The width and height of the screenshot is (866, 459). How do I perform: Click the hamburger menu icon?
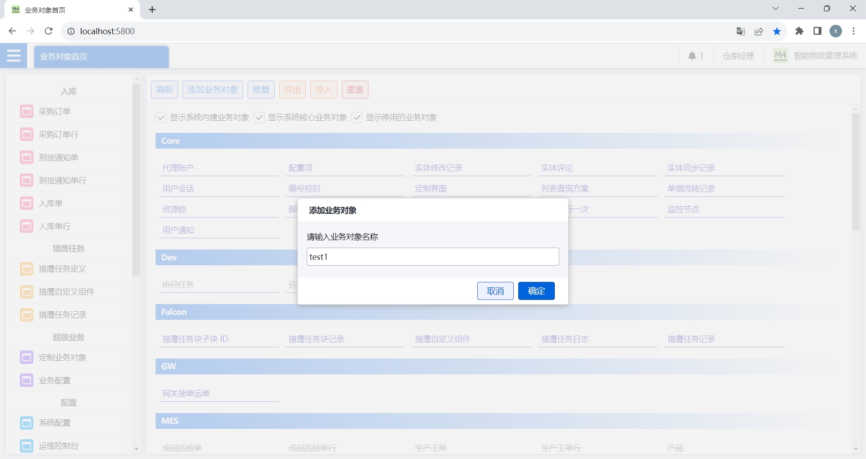click(14, 55)
